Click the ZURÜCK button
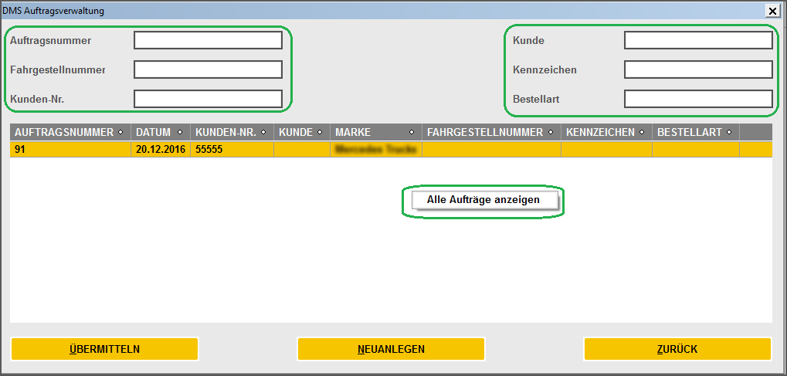Image resolution: width=787 pixels, height=376 pixels. tap(677, 349)
